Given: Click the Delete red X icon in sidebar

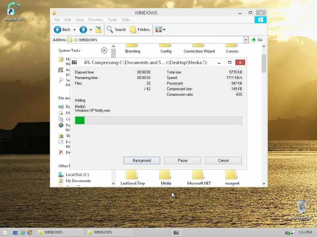Looking at the screenshot, I should click(61, 152).
